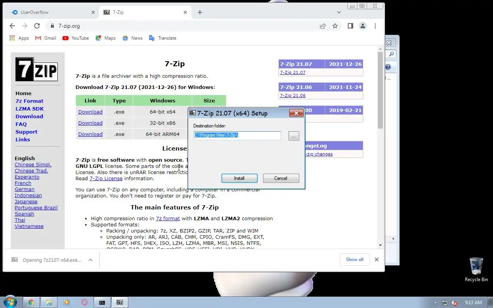Viewport: 493px width, 308px height.
Task: Open Chrome profile avatar
Action: pyautogui.click(x=363, y=26)
